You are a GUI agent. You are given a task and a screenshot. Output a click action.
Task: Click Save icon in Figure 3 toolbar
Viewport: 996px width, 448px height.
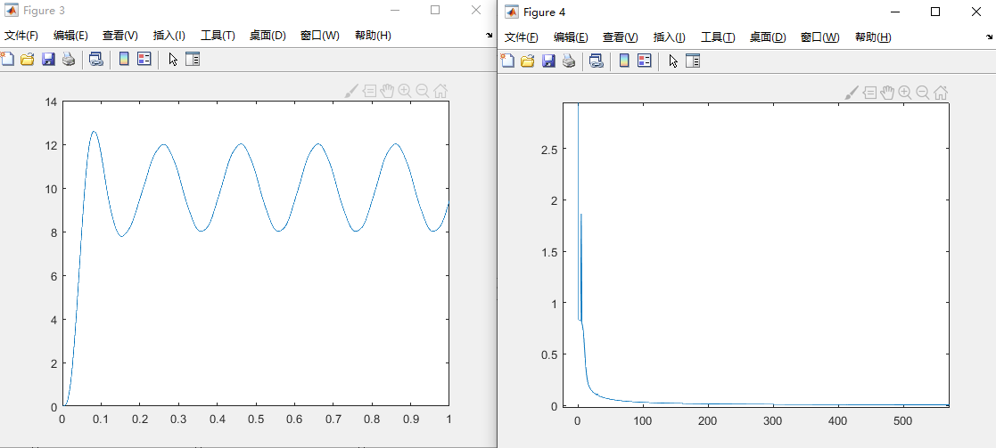tap(48, 60)
